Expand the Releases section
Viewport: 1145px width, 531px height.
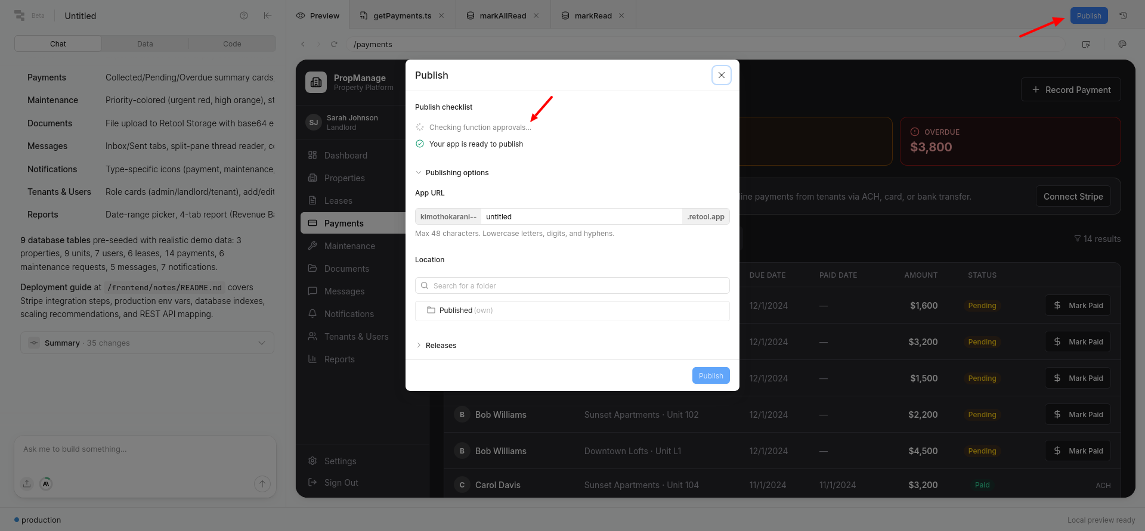tap(436, 346)
